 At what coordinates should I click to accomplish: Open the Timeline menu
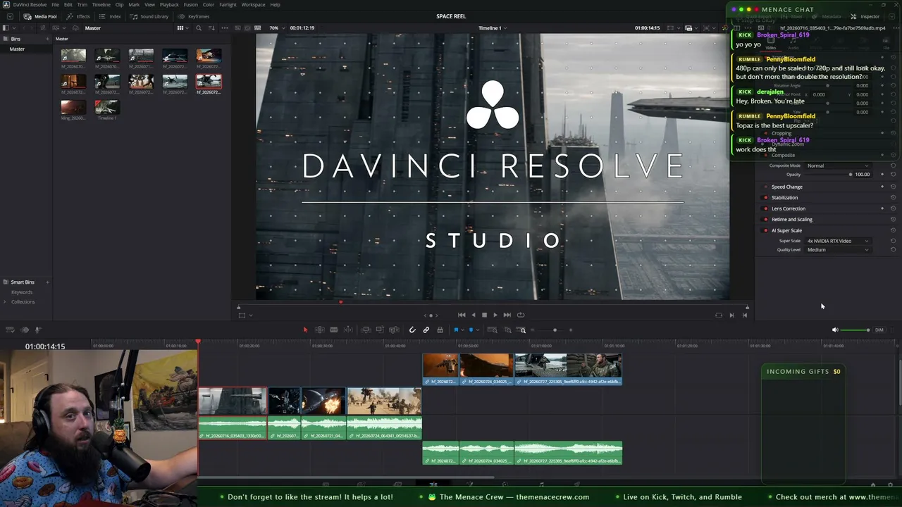tap(101, 5)
